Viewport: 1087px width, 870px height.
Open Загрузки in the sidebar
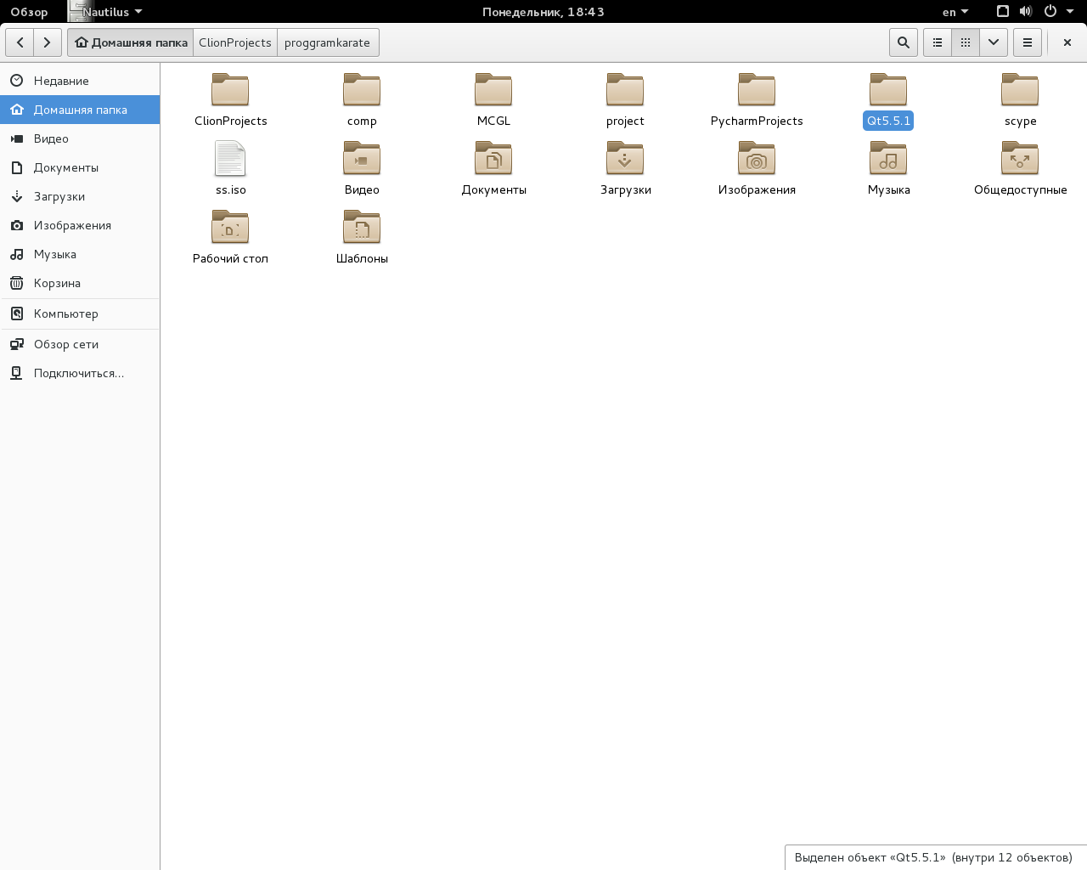pos(80,196)
